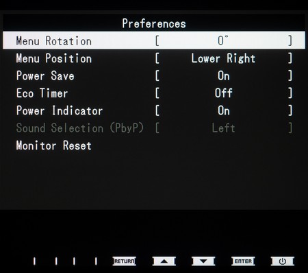This screenshot has width=308, height=273.
Task: Toggle the Power Save On value
Action: point(224,75)
